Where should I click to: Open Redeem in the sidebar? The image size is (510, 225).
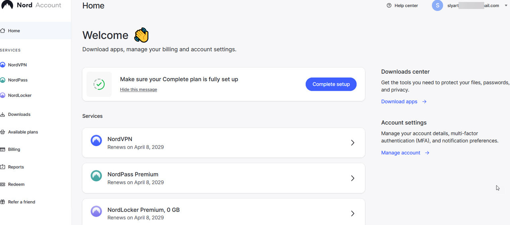(16, 185)
